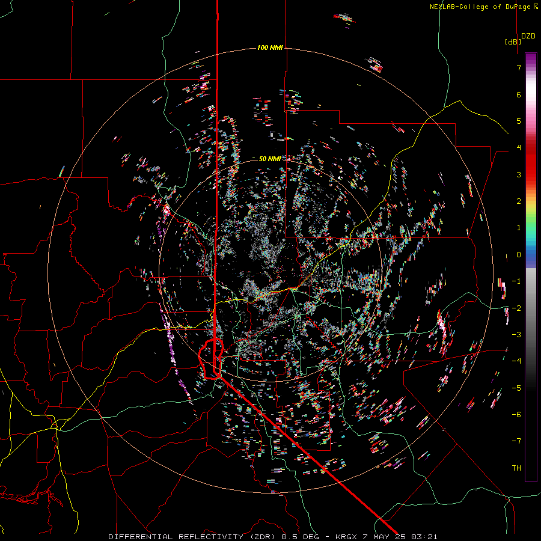541x541 pixels.
Task: Click the -6 value on color scale
Action: (516, 415)
